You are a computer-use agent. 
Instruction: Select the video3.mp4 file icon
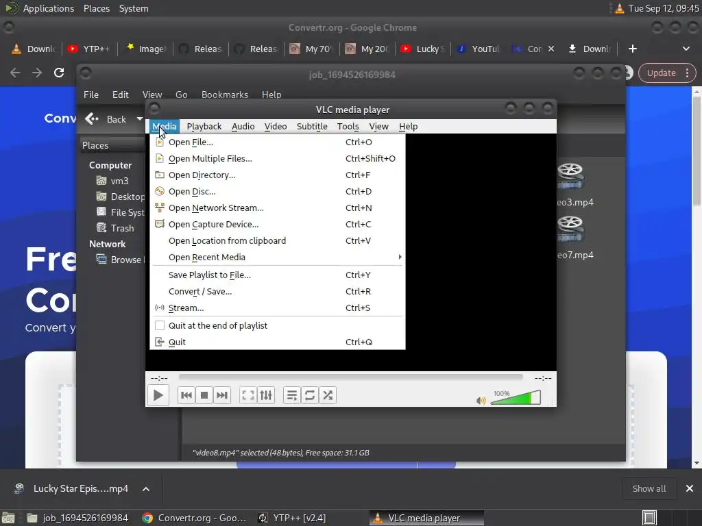[570, 177]
